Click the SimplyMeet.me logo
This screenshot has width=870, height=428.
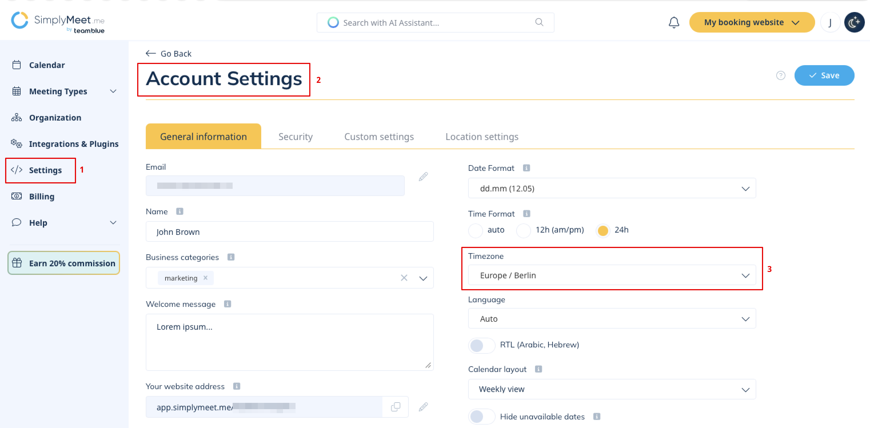pyautogui.click(x=58, y=22)
